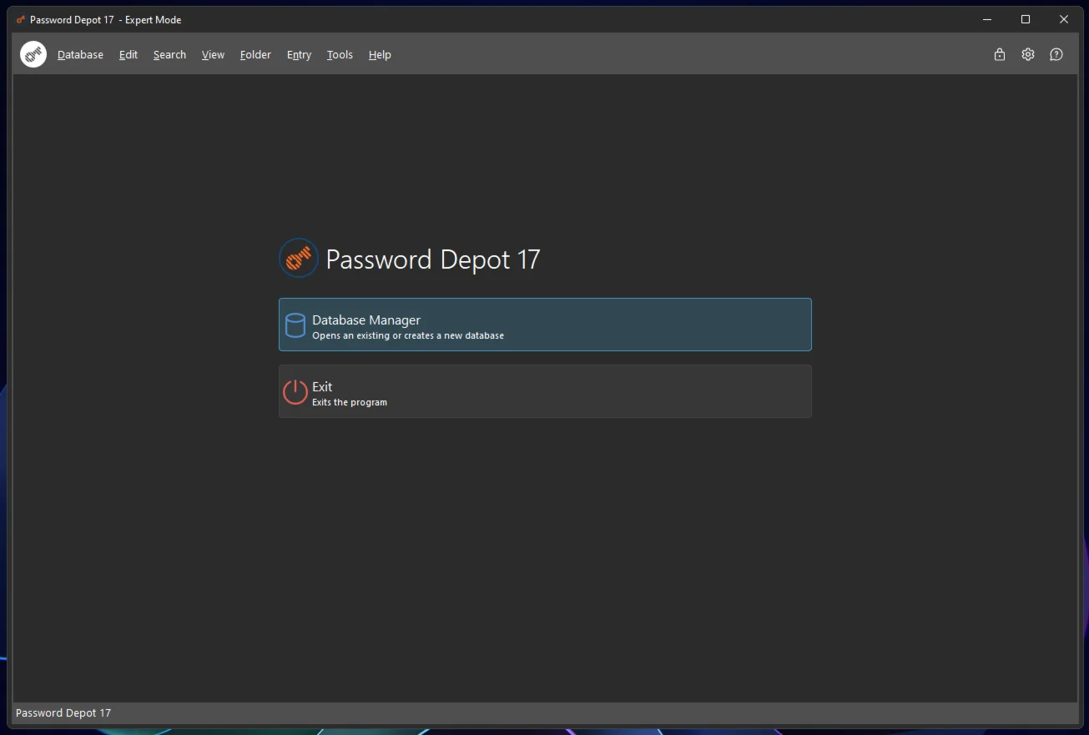This screenshot has height=735, width=1089.
Task: Open settings via the gear icon
Action: click(1027, 54)
